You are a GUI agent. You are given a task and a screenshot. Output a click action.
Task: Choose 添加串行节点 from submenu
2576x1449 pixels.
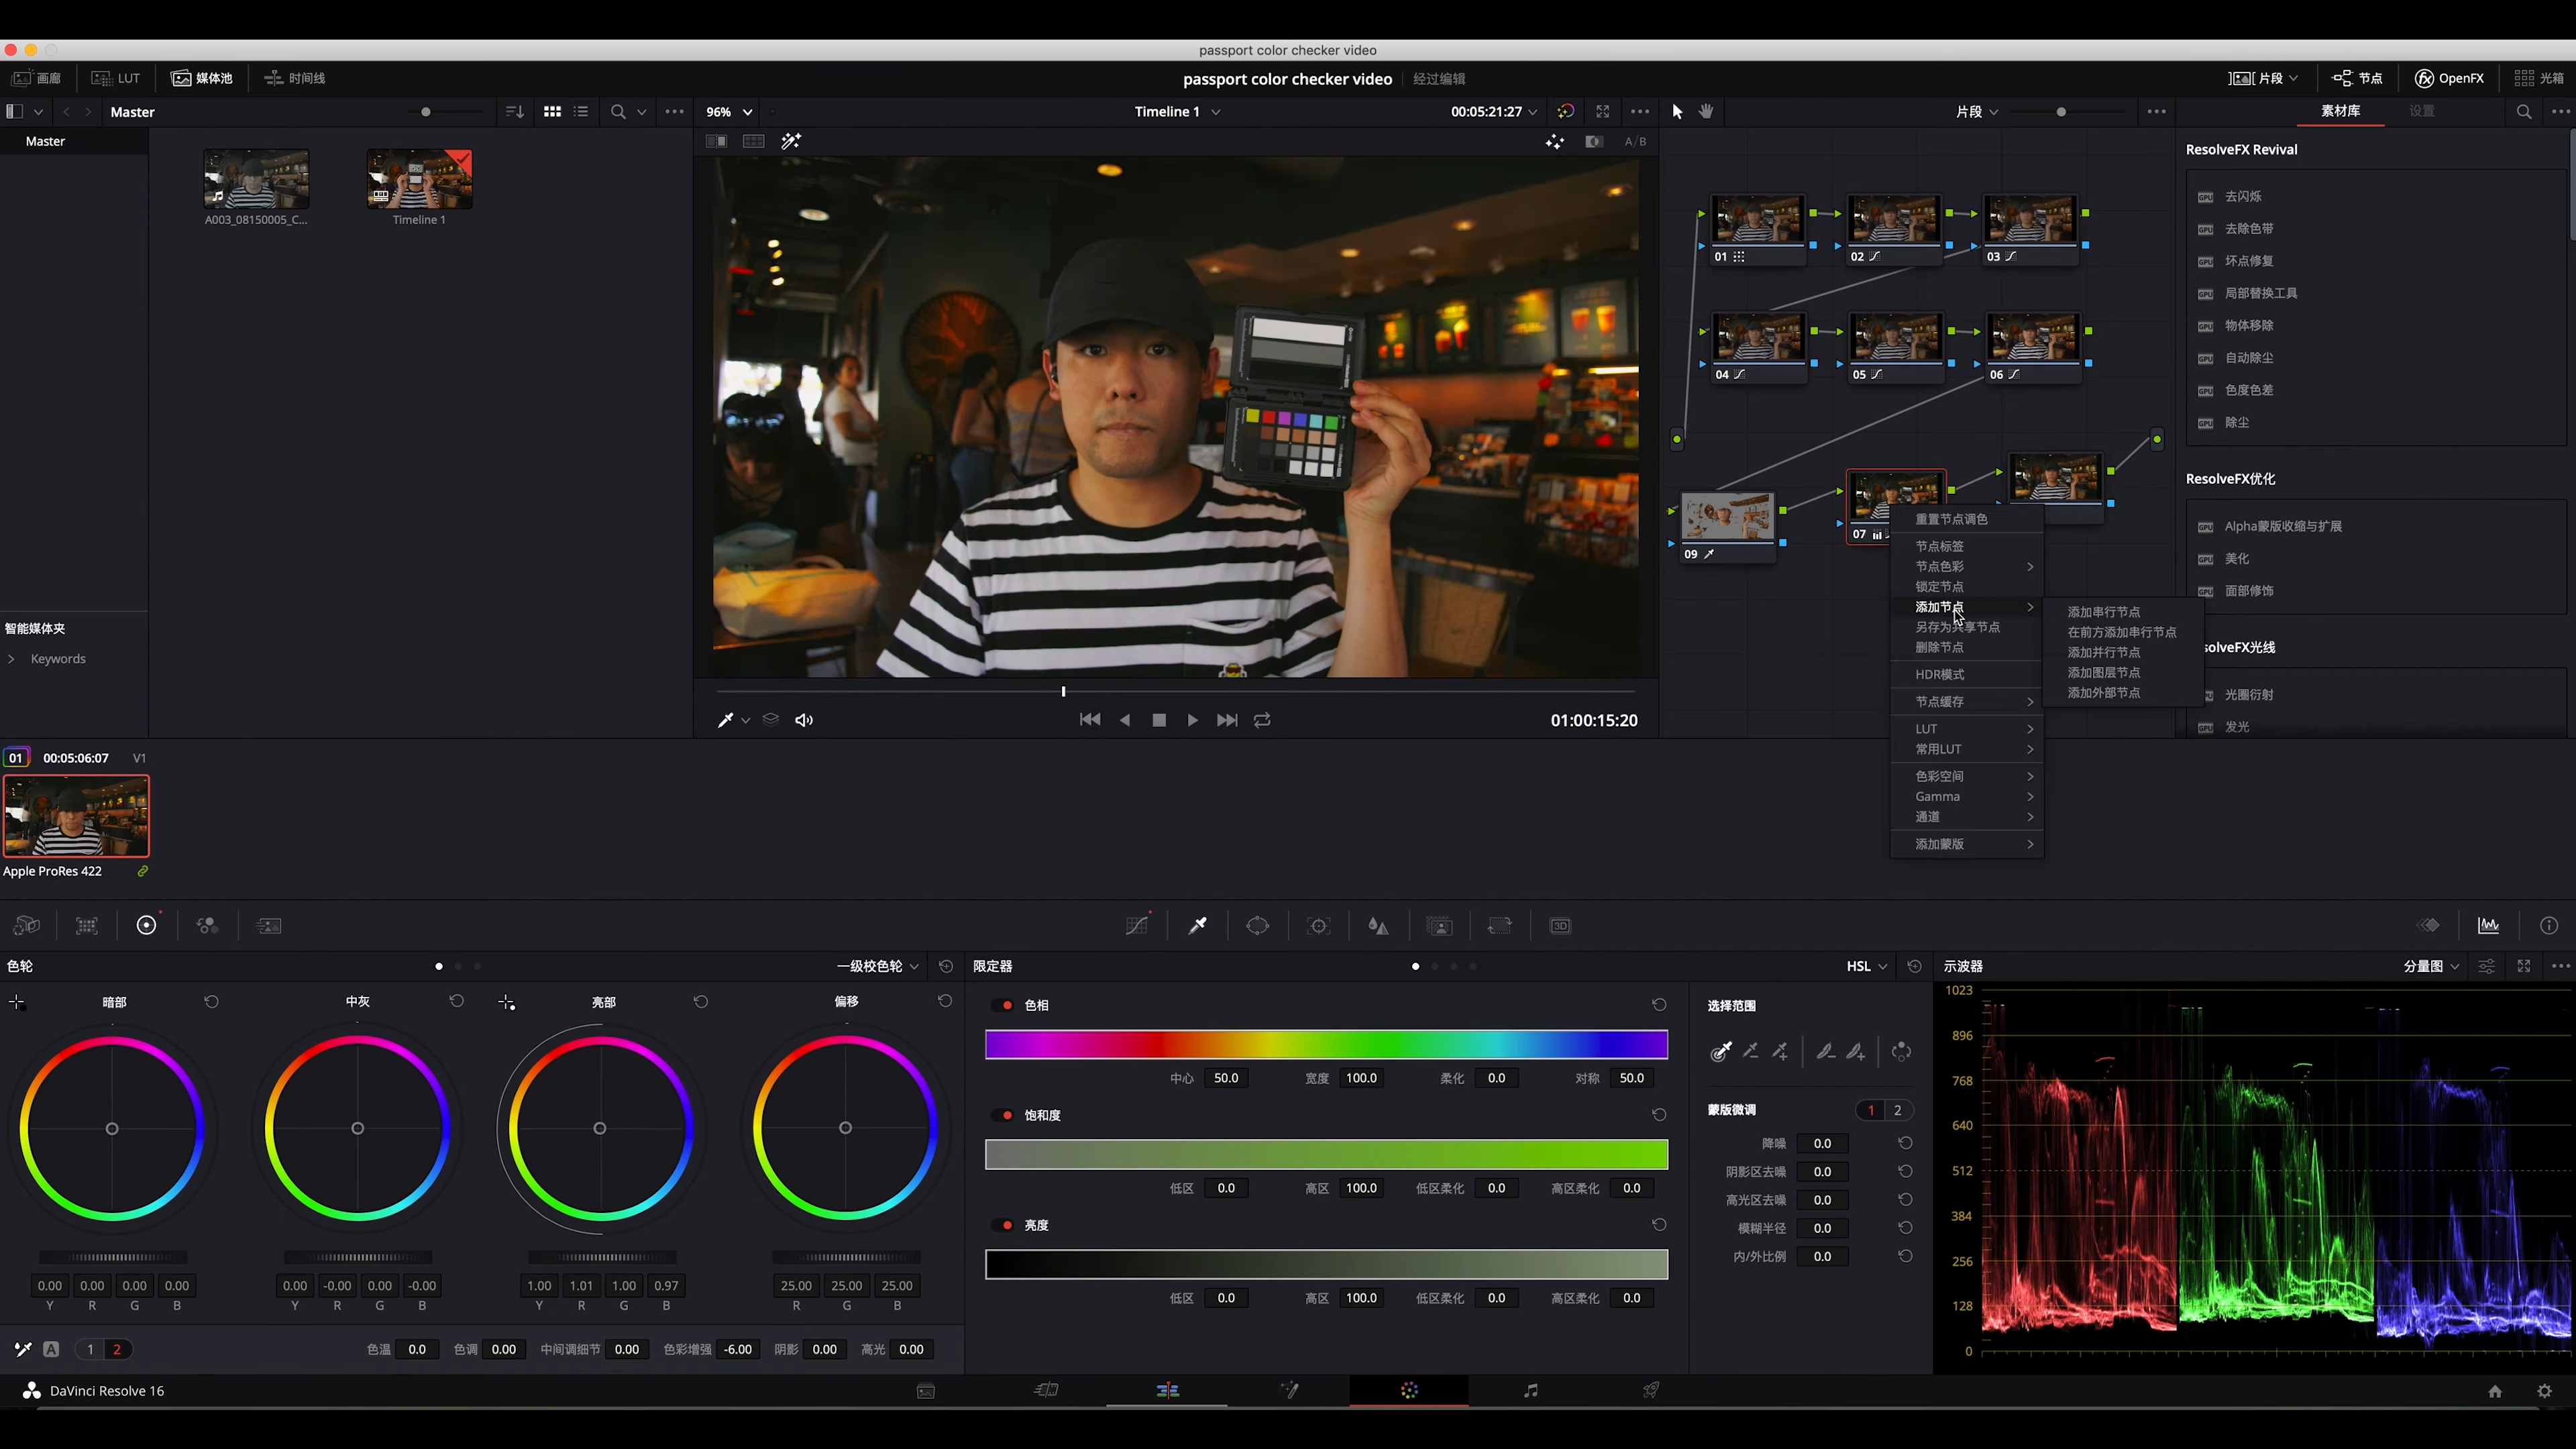[x=2104, y=612]
